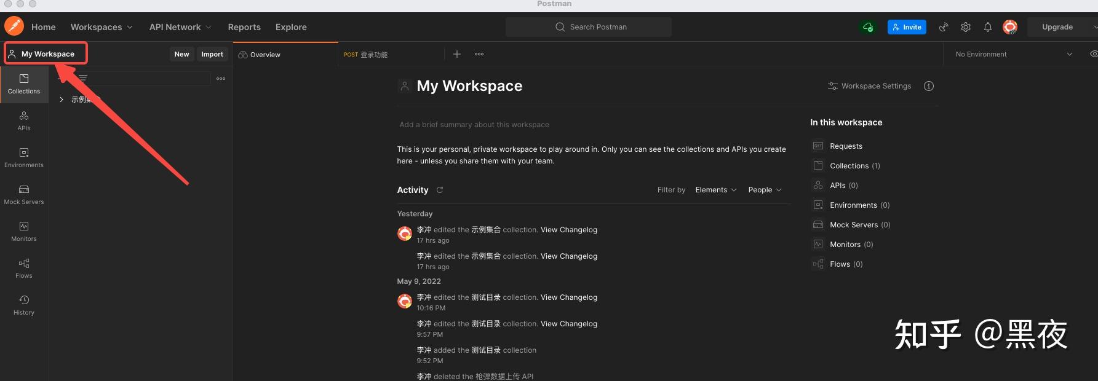
Task: Open Collections (1) in this workspace
Action: tap(854, 166)
